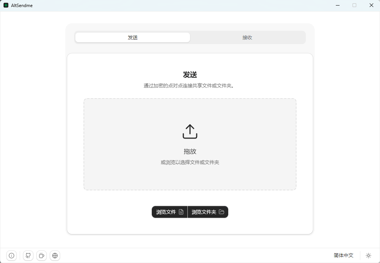Switch to the 发送 tab
Image resolution: width=380 pixels, height=263 pixels.
132,37
